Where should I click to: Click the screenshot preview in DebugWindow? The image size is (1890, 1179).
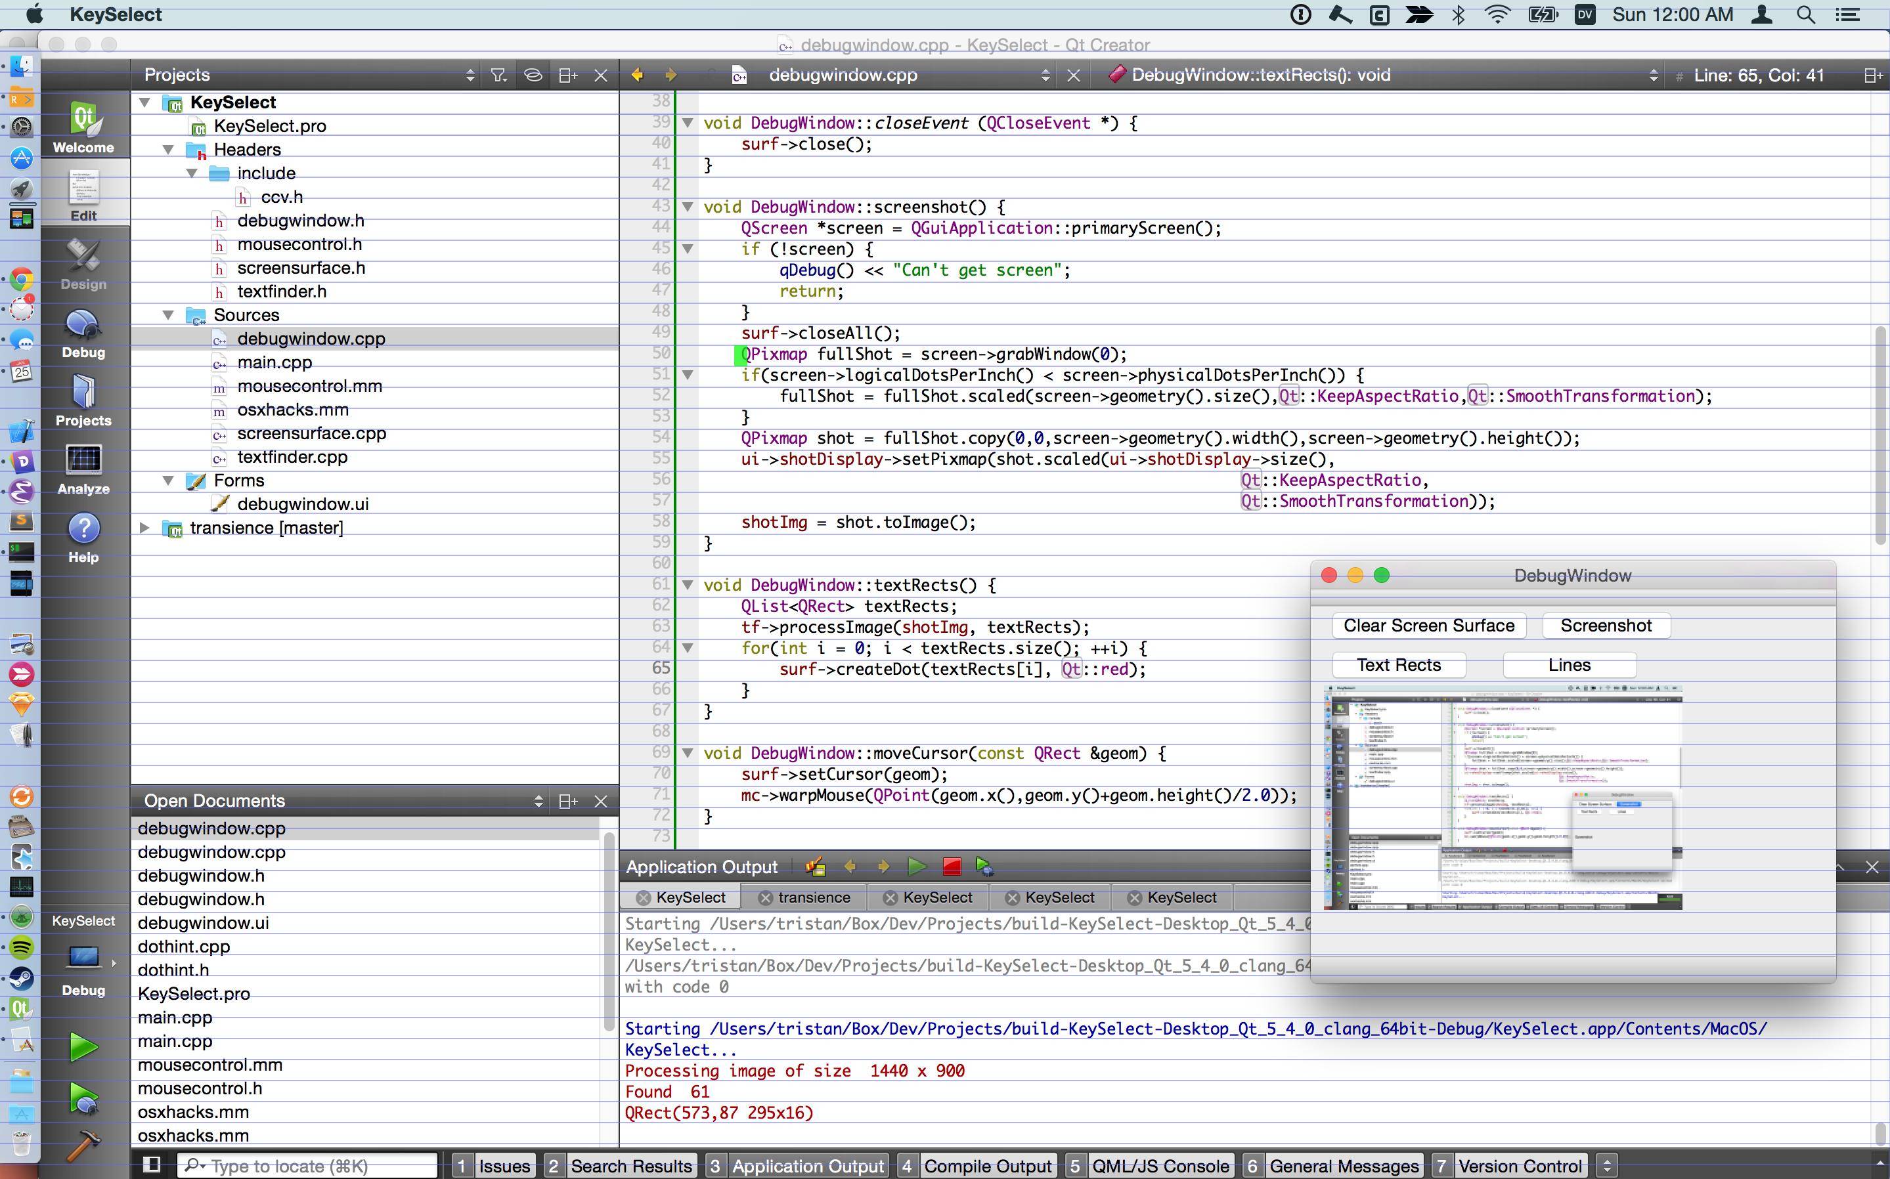1503,797
